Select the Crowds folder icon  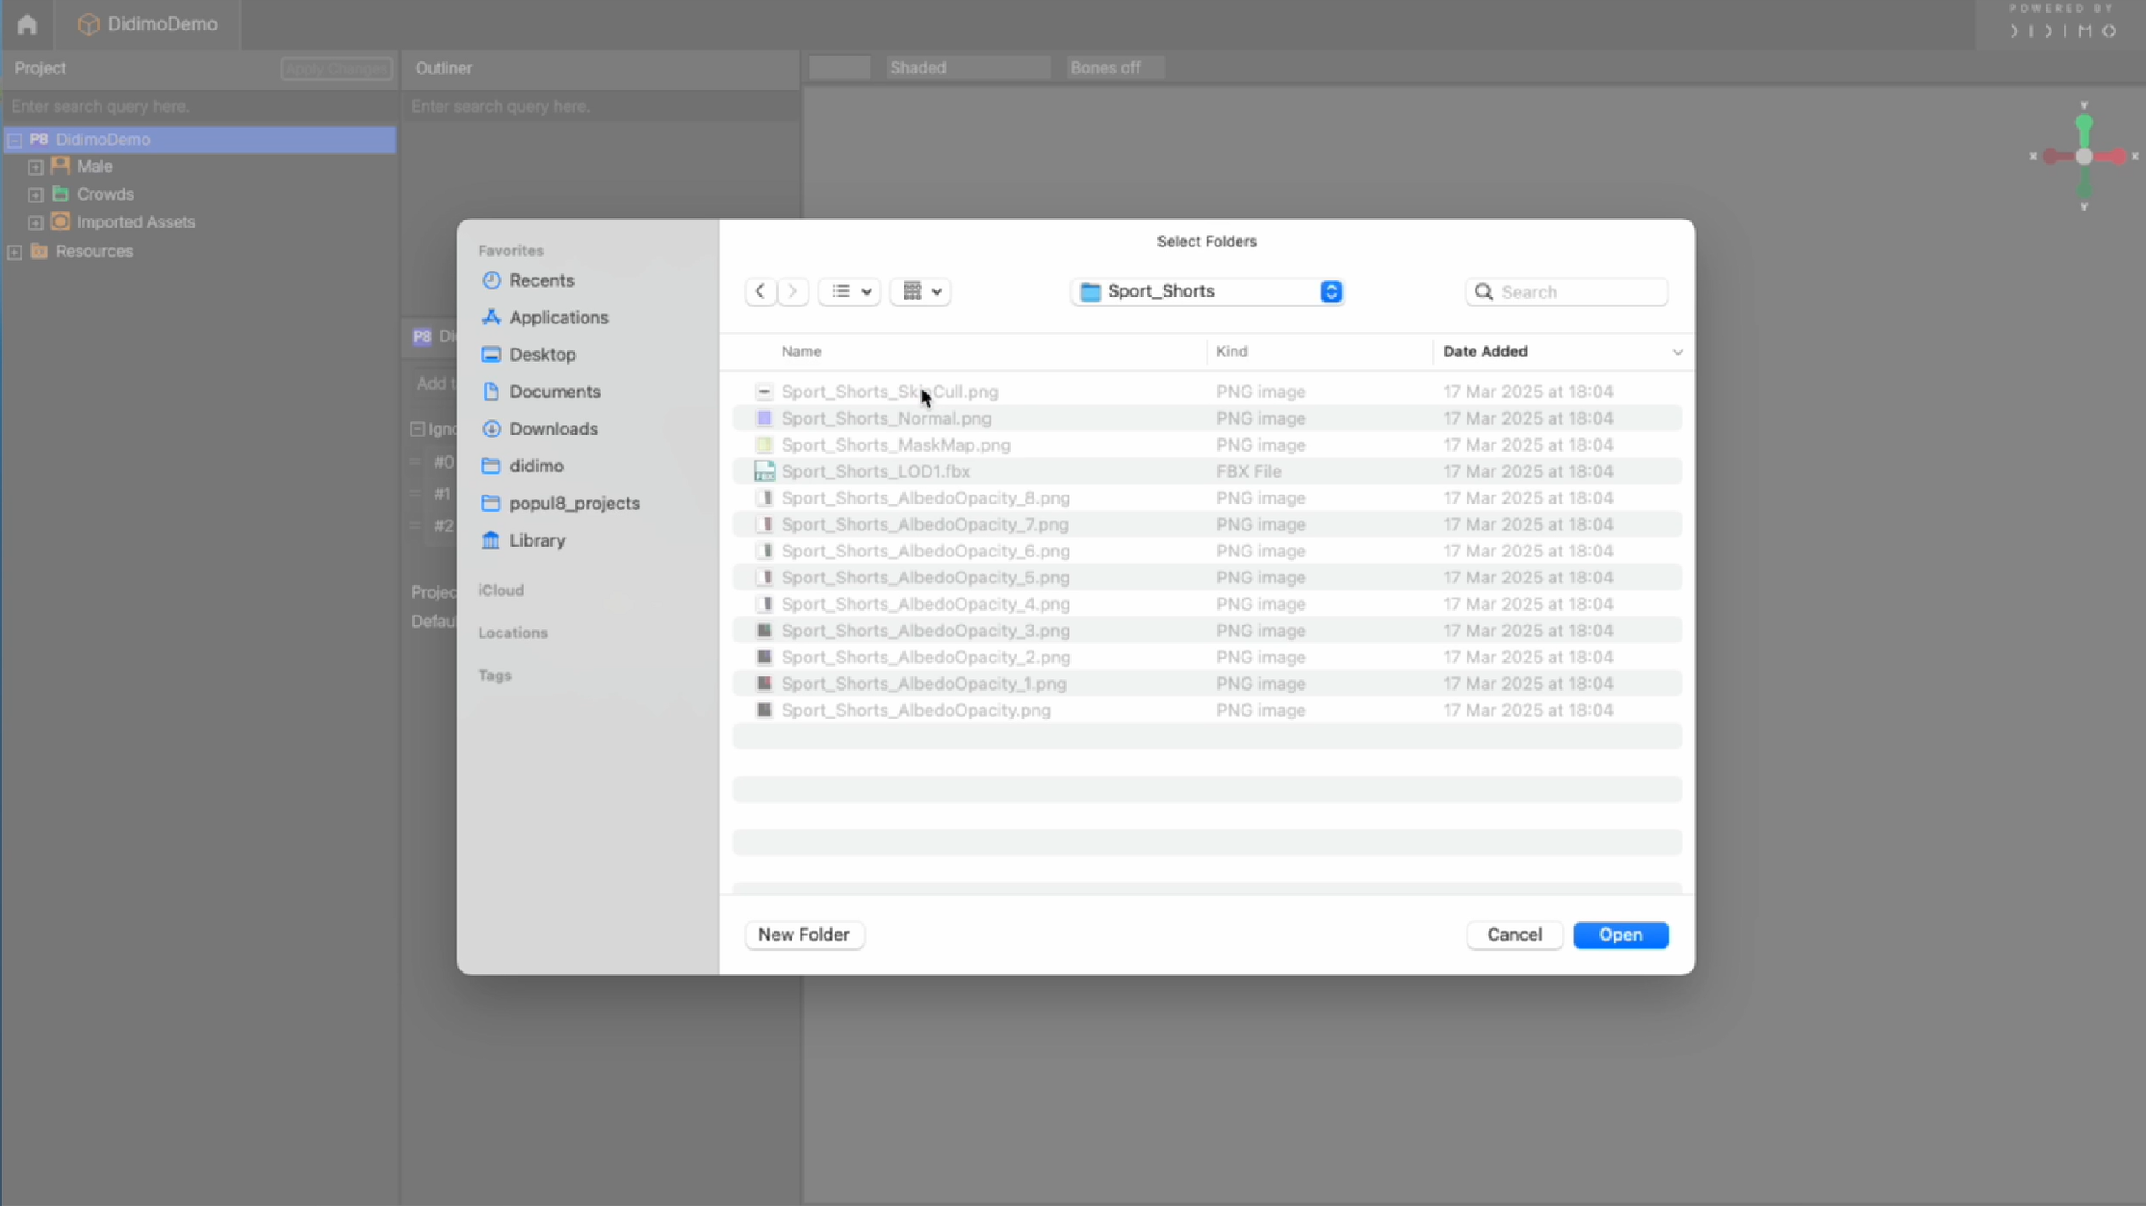point(61,194)
